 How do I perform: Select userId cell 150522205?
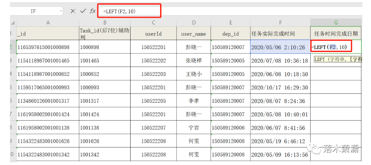point(153,101)
